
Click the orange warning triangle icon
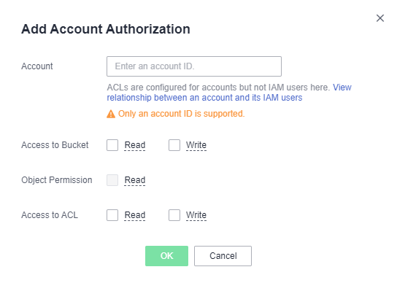click(111, 115)
